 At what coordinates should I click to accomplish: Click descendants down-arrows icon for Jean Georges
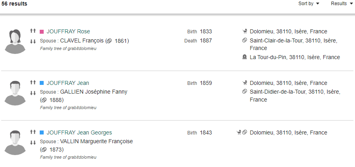click(x=33, y=142)
